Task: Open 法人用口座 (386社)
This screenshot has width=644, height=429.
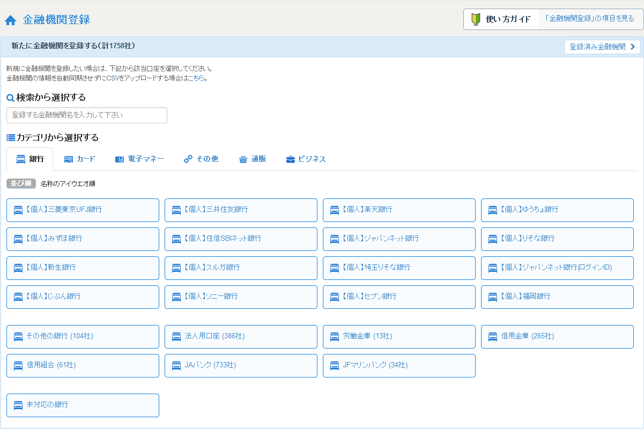Action: coord(241,337)
